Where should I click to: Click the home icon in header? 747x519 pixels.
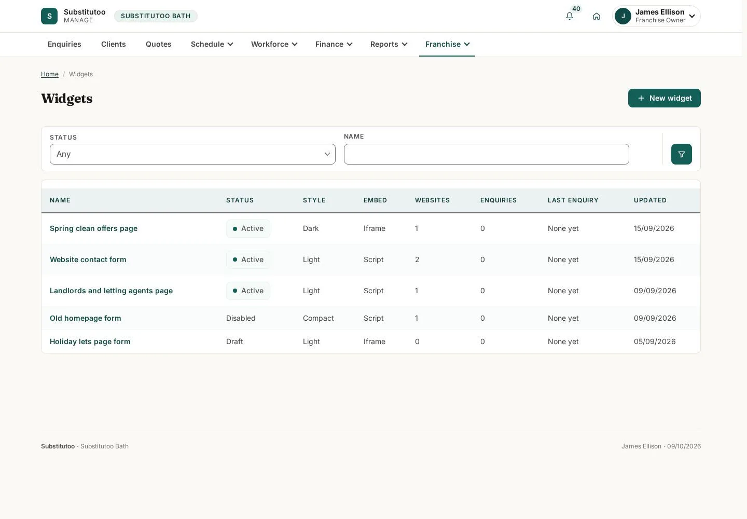tap(597, 16)
